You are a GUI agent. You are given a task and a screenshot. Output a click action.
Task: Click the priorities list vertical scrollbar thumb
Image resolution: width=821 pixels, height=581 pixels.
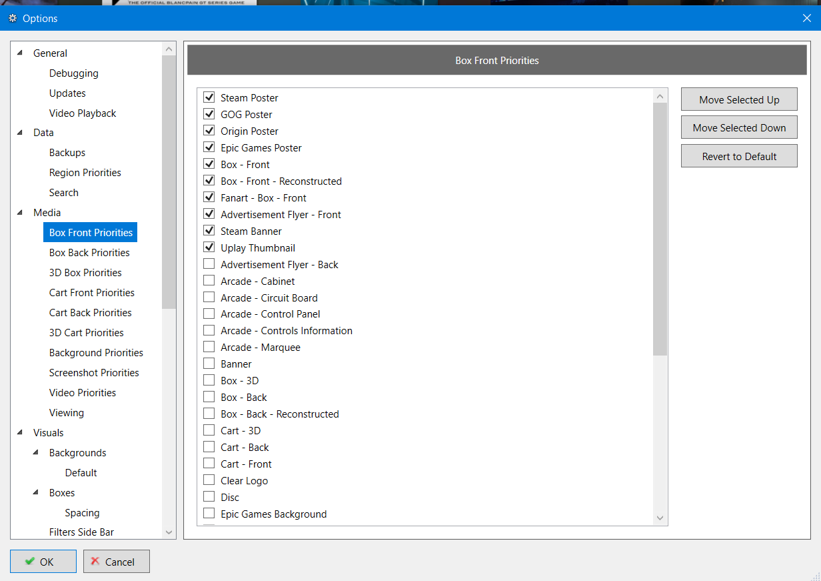click(660, 229)
